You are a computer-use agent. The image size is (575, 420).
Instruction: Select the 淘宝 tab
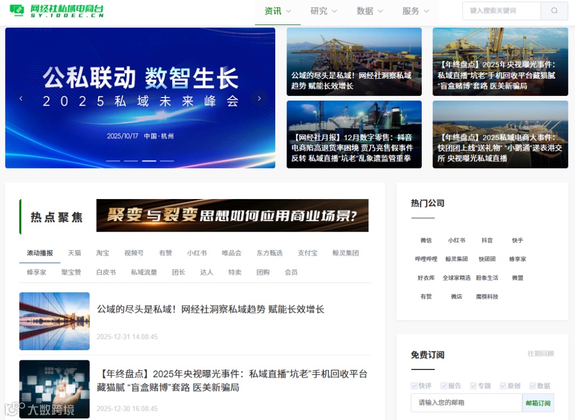tap(103, 253)
